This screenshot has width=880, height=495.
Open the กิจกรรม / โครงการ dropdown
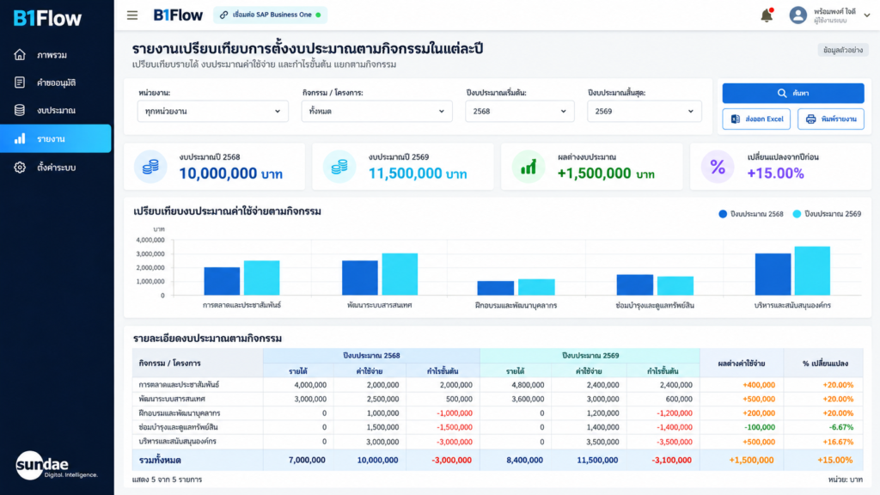click(376, 111)
